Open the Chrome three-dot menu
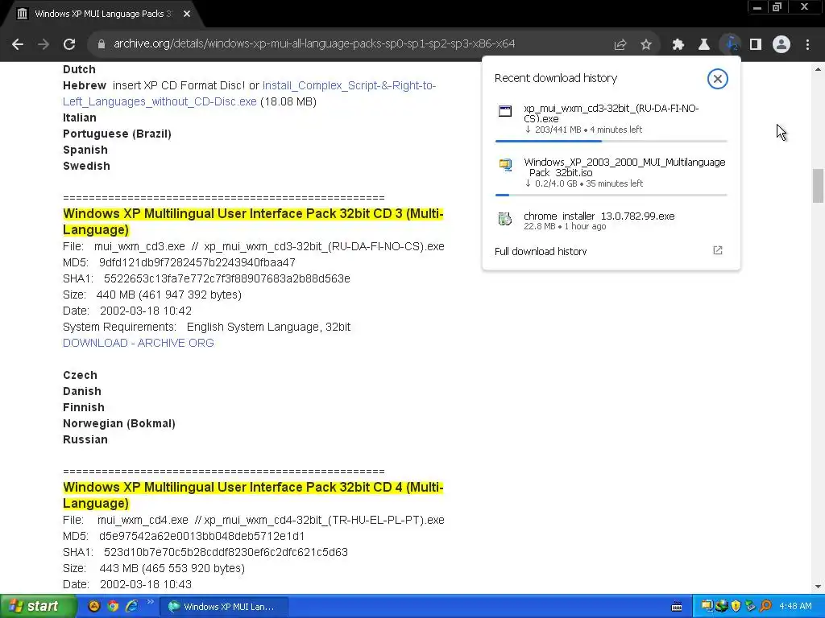Image resolution: width=825 pixels, height=618 pixels. [x=807, y=44]
